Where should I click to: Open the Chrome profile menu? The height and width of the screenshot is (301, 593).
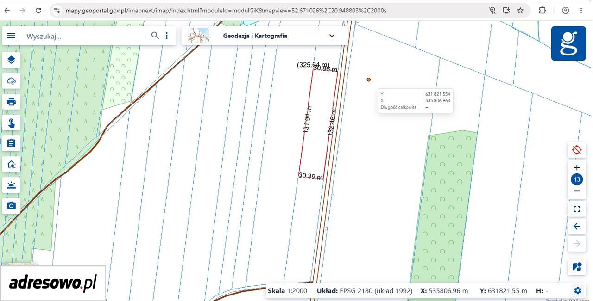(x=566, y=10)
